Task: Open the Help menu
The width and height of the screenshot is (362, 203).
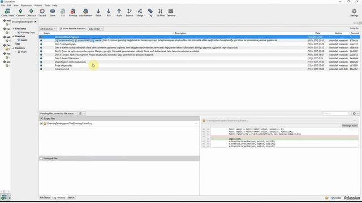Action: coord(55,5)
